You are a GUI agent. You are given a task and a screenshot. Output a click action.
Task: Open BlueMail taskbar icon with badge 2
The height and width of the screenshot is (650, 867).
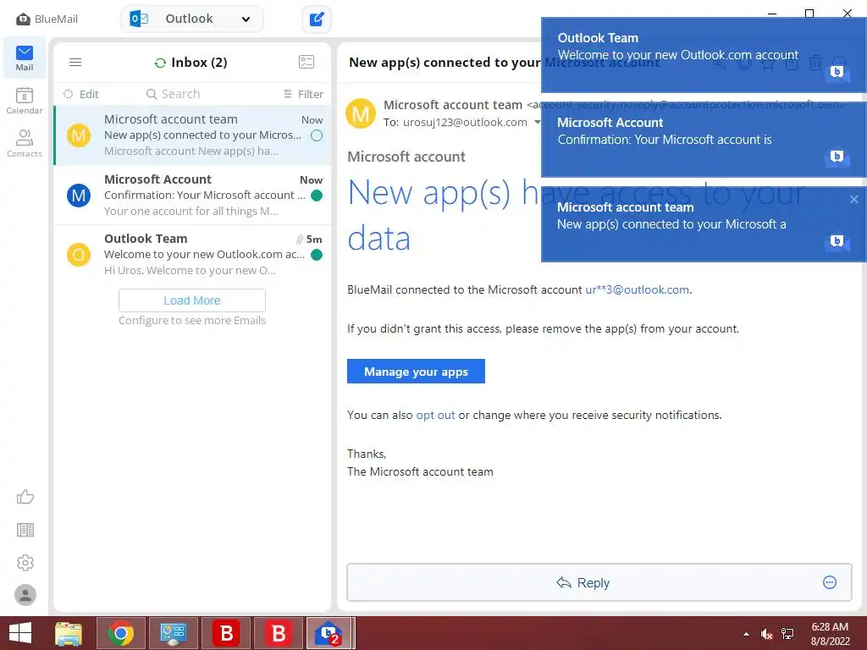coord(329,633)
